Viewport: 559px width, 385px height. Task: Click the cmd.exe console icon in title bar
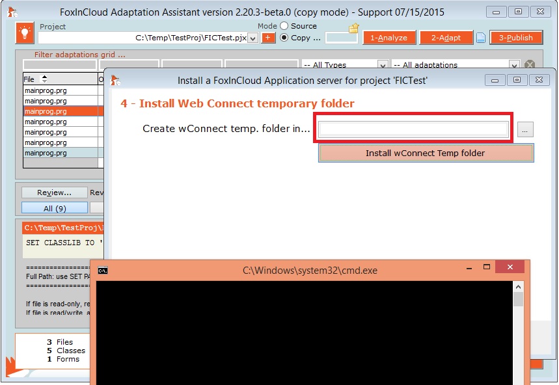coord(103,271)
